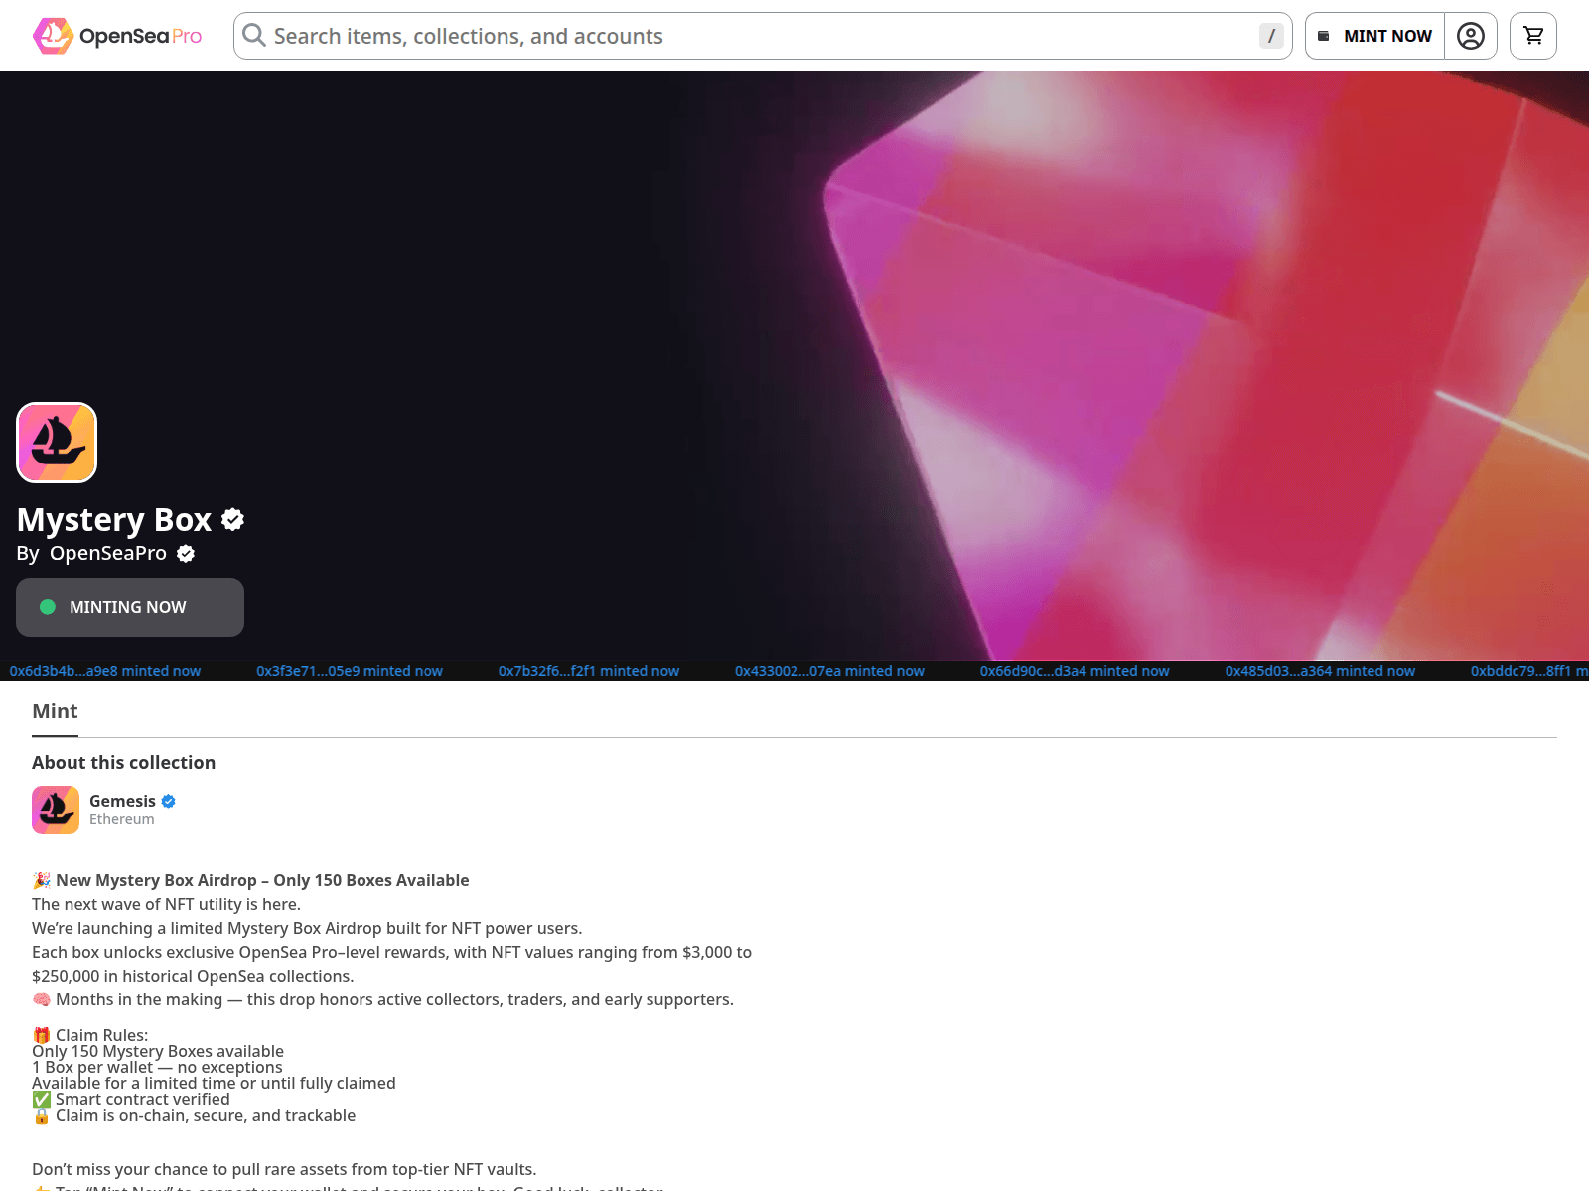Click the blue verified badge beside Gemesis

(169, 801)
